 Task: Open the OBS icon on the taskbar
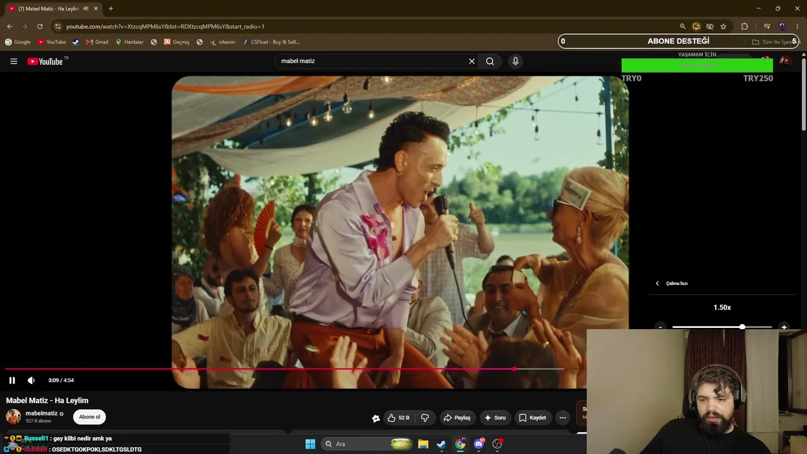497,444
